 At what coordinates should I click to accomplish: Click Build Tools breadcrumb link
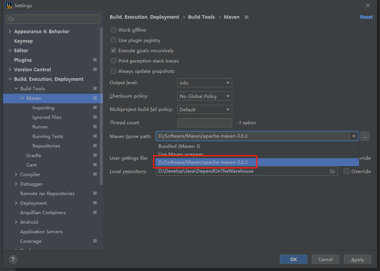[201, 17]
